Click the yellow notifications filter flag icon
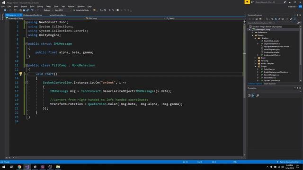The height and width of the screenshot is (170, 303). [247, 2]
